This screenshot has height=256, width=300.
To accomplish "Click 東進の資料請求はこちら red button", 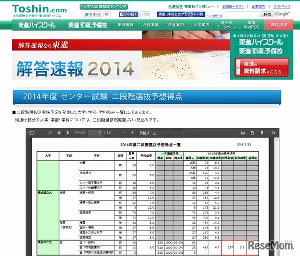I will click(x=262, y=68).
